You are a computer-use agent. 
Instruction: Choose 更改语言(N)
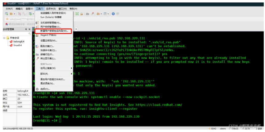(54, 84)
